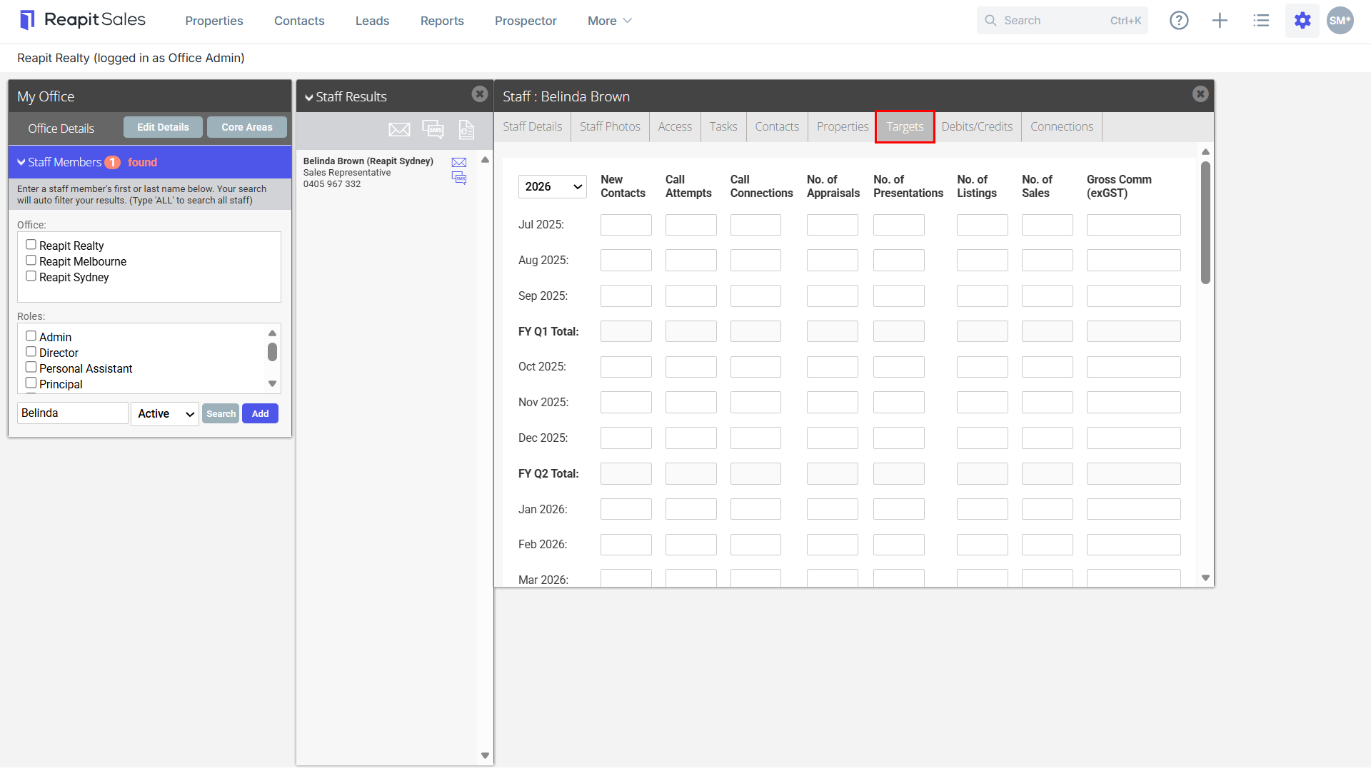Click the Jul 2025 New Contacts field

click(626, 225)
